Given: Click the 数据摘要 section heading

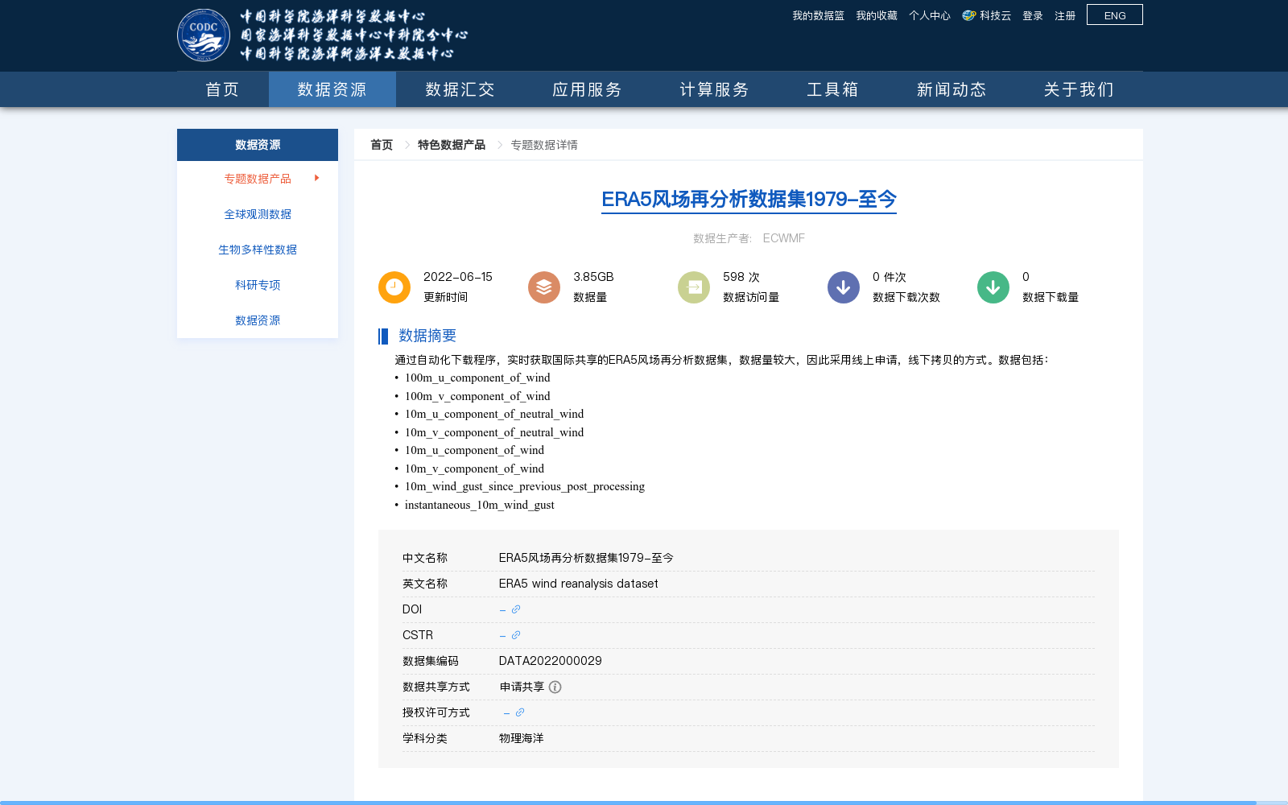Looking at the screenshot, I should [427, 336].
